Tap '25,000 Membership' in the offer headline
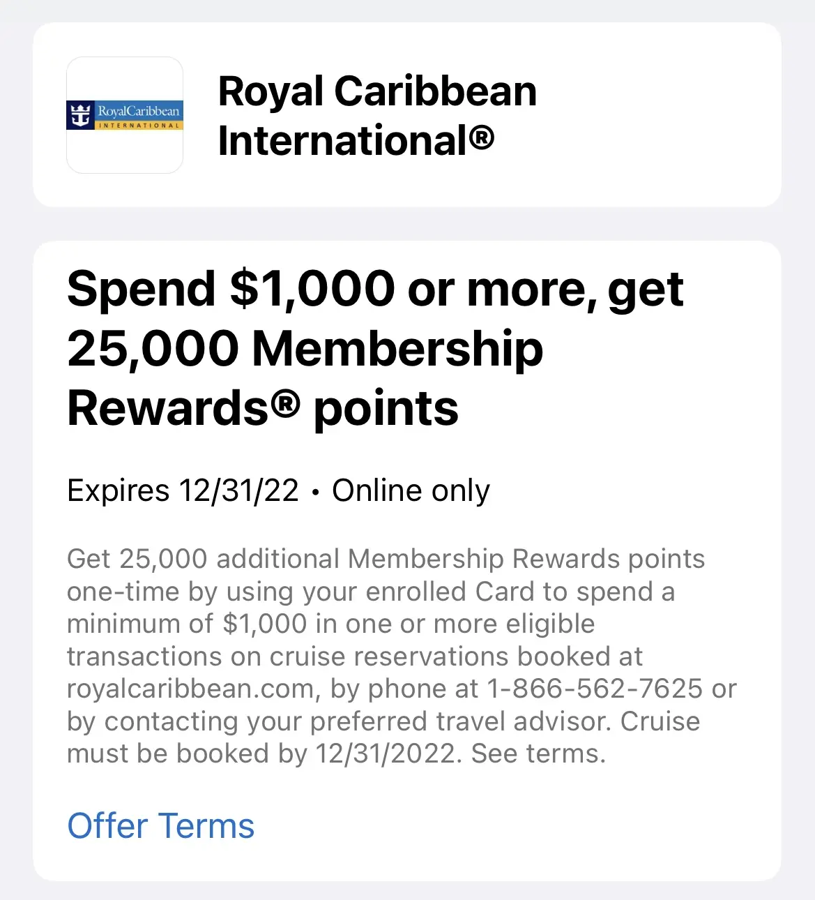 pos(305,349)
